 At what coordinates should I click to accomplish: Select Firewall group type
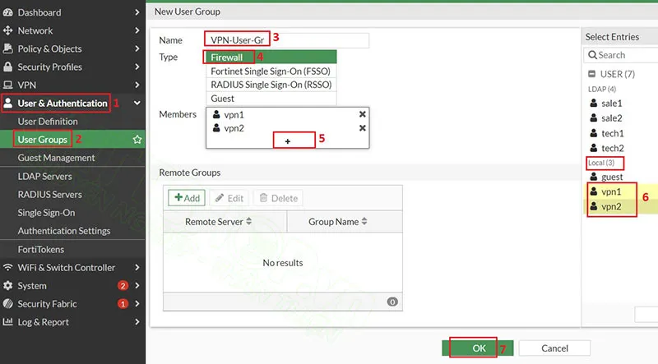tap(271, 57)
